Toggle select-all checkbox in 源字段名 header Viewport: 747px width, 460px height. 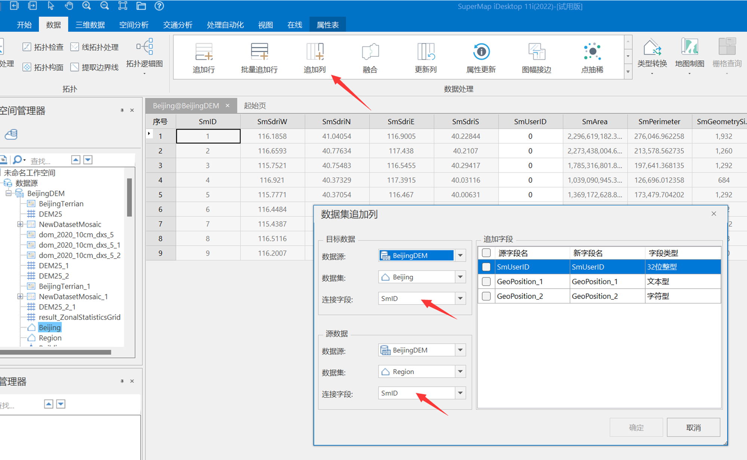point(486,253)
